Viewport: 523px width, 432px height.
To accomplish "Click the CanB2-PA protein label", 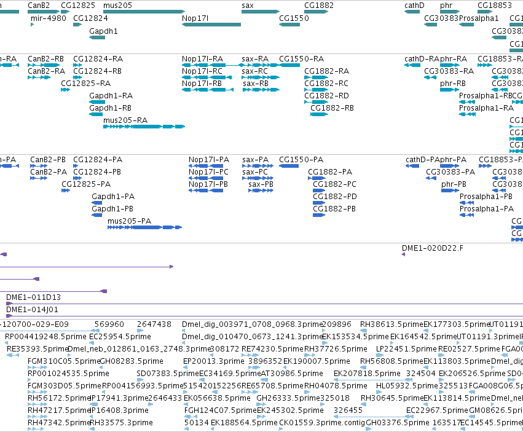I will coord(49,172).
